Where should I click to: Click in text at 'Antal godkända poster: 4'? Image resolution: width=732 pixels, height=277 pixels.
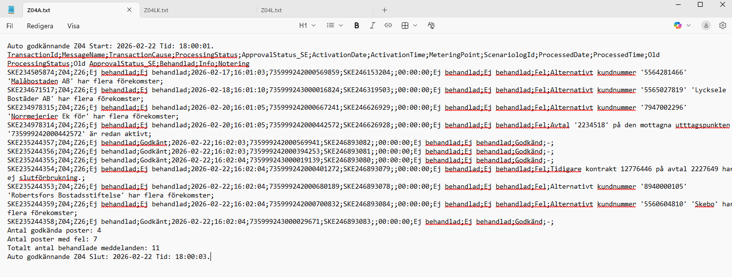[54, 230]
